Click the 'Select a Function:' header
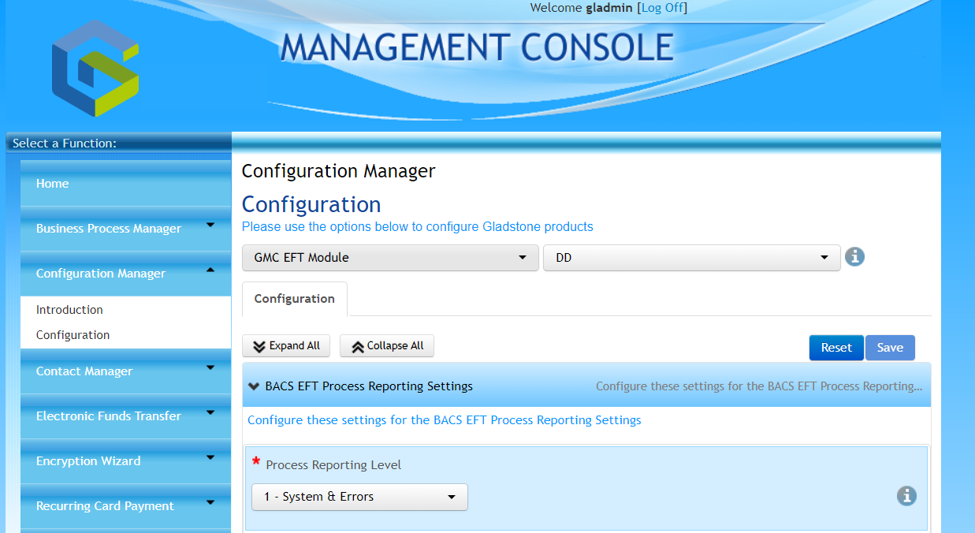 65,143
